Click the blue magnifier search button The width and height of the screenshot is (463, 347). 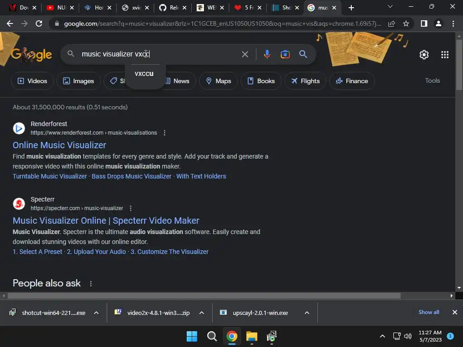303,54
